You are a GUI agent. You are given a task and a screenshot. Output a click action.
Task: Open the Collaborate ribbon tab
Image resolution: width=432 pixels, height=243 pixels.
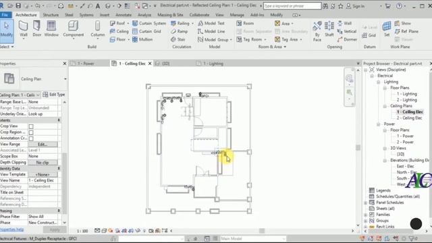[x=199, y=15]
